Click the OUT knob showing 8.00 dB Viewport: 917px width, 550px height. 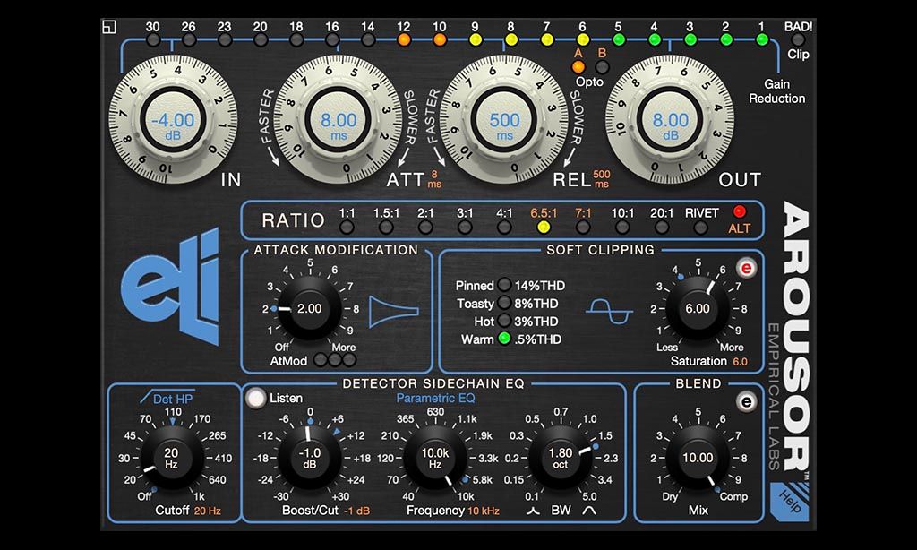pyautogui.click(x=670, y=121)
